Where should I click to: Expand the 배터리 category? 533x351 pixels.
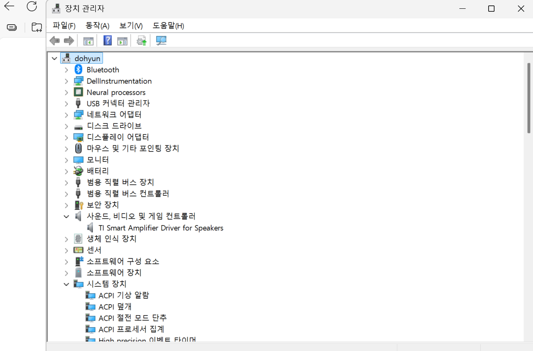(x=66, y=171)
